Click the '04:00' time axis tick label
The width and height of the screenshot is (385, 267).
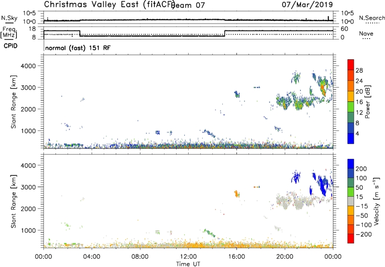tap(92, 257)
